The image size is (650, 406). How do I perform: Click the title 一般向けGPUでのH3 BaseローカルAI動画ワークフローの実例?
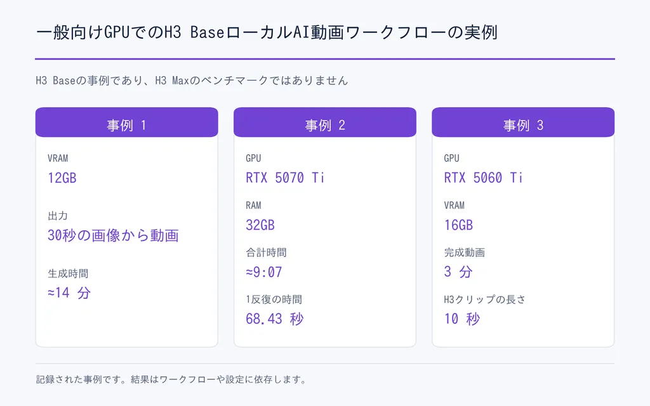[267, 32]
